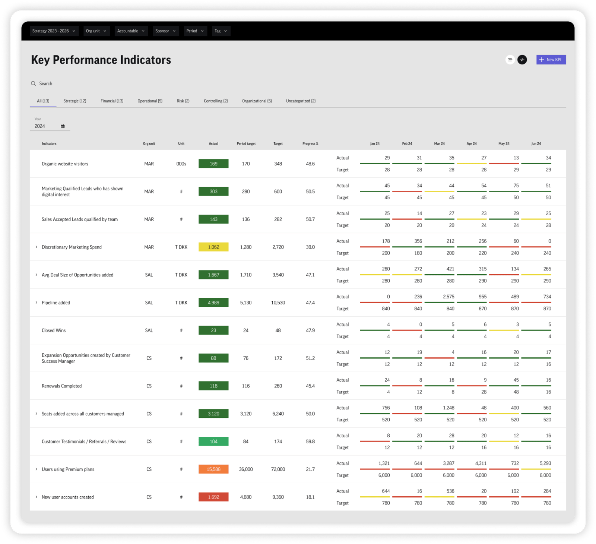Click the Actual column header
The image size is (596, 544).
coord(213,143)
